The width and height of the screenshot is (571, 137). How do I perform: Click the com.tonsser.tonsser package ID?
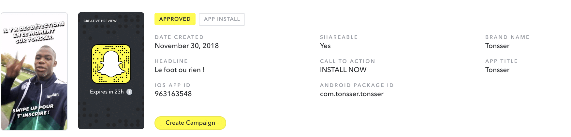tap(352, 94)
